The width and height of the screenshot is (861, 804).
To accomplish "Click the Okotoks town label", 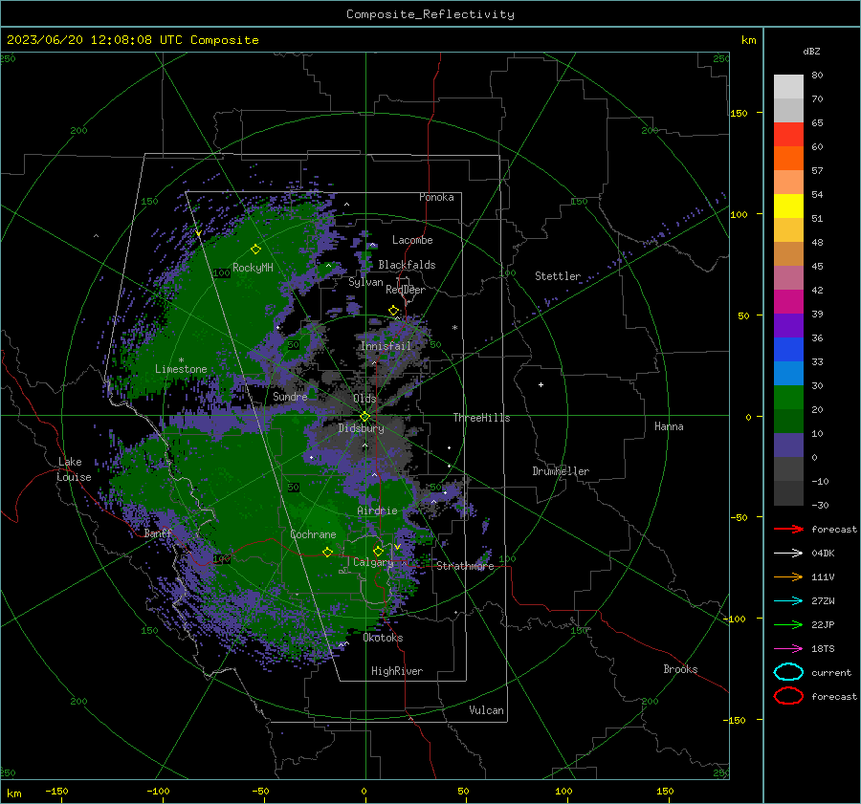I will pos(383,638).
